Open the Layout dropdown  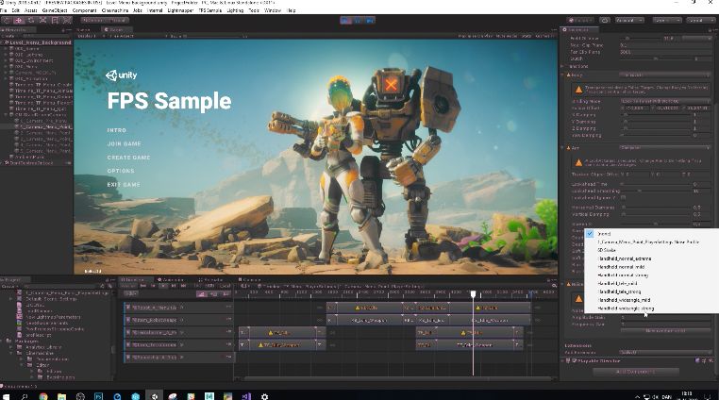701,20
